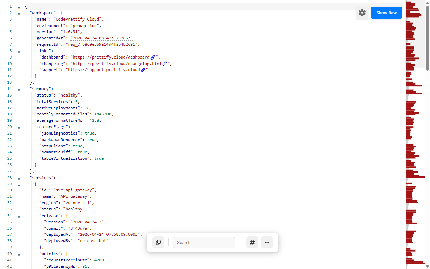Copy JSON with the copy icon
430x269 pixels.
pyautogui.click(x=158, y=242)
